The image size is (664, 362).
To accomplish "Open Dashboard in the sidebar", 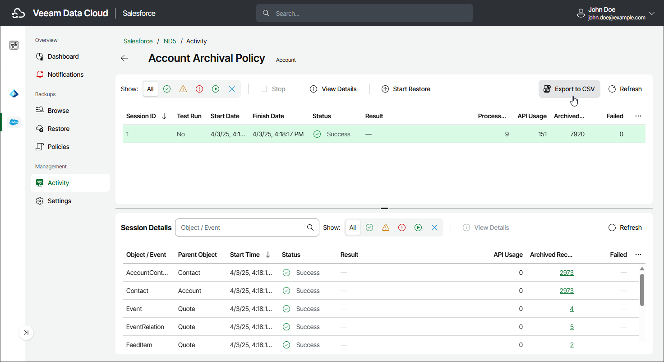I will pos(70,56).
